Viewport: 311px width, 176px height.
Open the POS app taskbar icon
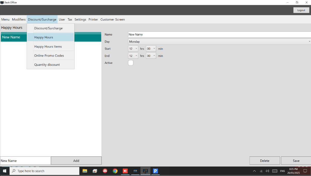click(x=135, y=171)
